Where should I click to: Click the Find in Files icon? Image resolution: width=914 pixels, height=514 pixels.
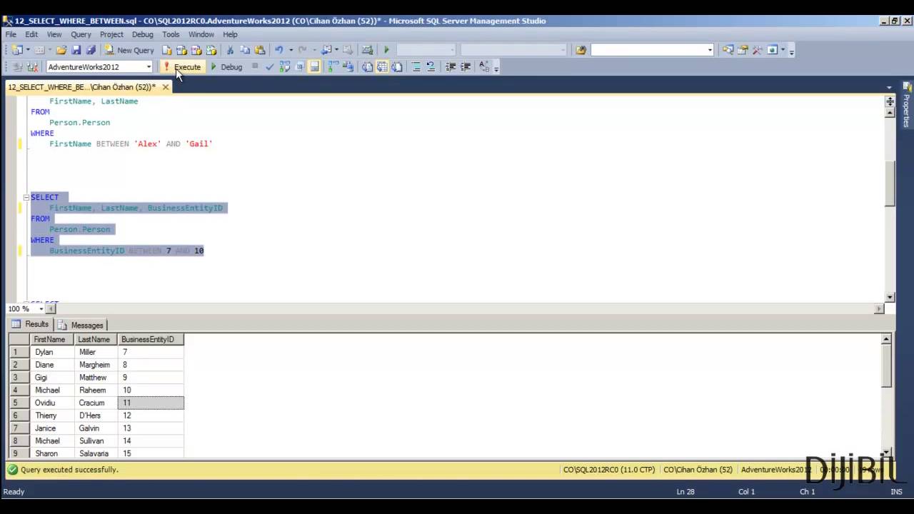click(x=581, y=50)
